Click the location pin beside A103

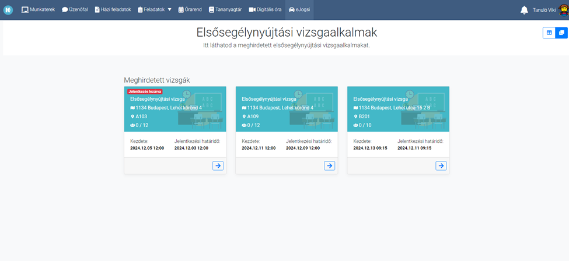click(x=132, y=117)
